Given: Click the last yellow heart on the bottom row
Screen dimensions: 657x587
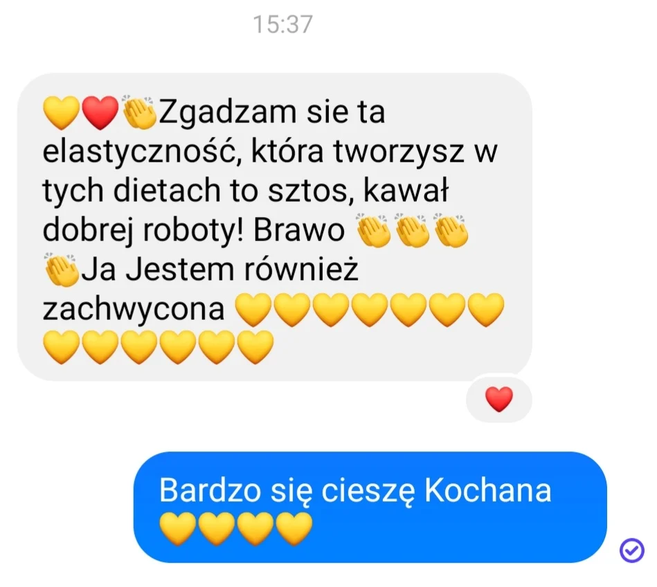Looking at the screenshot, I should [255, 347].
